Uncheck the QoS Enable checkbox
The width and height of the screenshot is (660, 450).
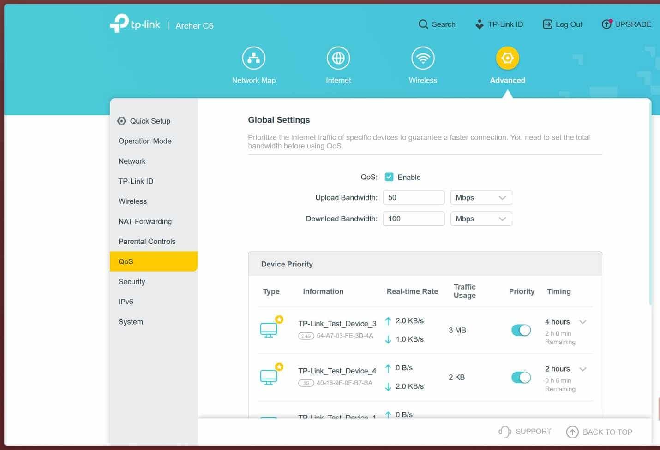(x=389, y=177)
